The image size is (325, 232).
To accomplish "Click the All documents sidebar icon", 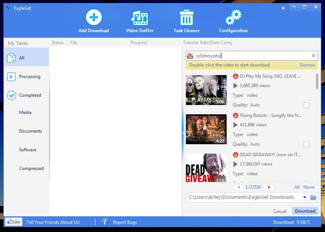I will pos(11,58).
